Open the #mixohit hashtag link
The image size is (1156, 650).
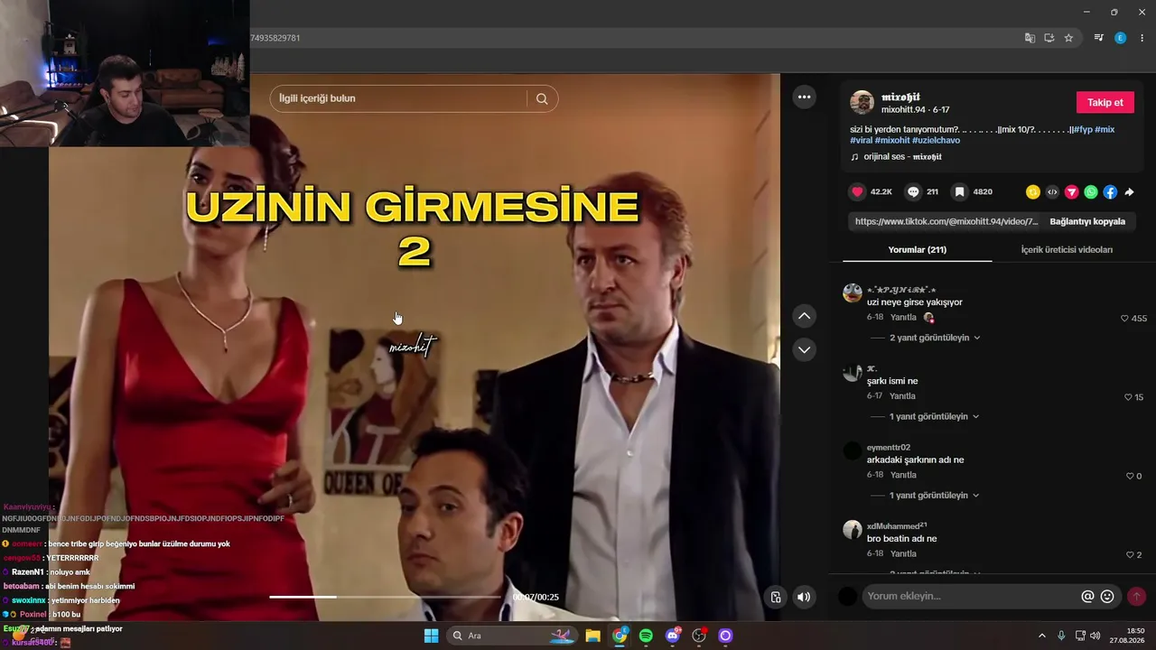(x=892, y=140)
